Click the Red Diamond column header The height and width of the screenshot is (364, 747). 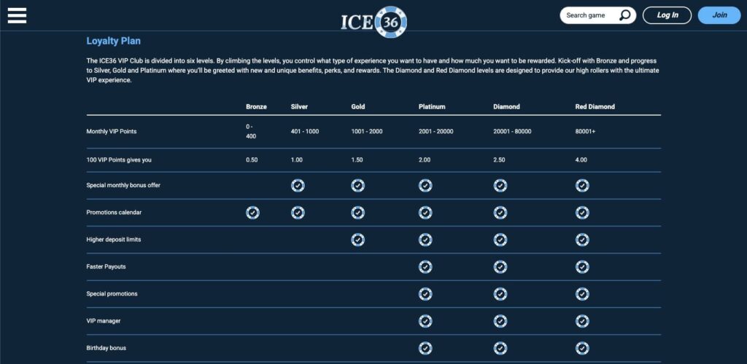tap(595, 106)
